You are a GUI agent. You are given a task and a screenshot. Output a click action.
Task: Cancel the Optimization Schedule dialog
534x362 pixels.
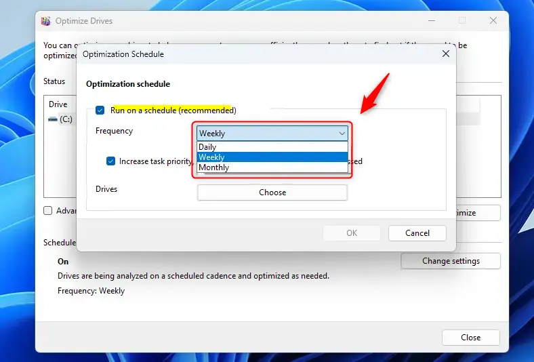click(417, 233)
